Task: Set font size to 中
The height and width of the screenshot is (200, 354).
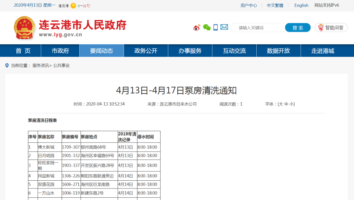Action: click(x=286, y=104)
